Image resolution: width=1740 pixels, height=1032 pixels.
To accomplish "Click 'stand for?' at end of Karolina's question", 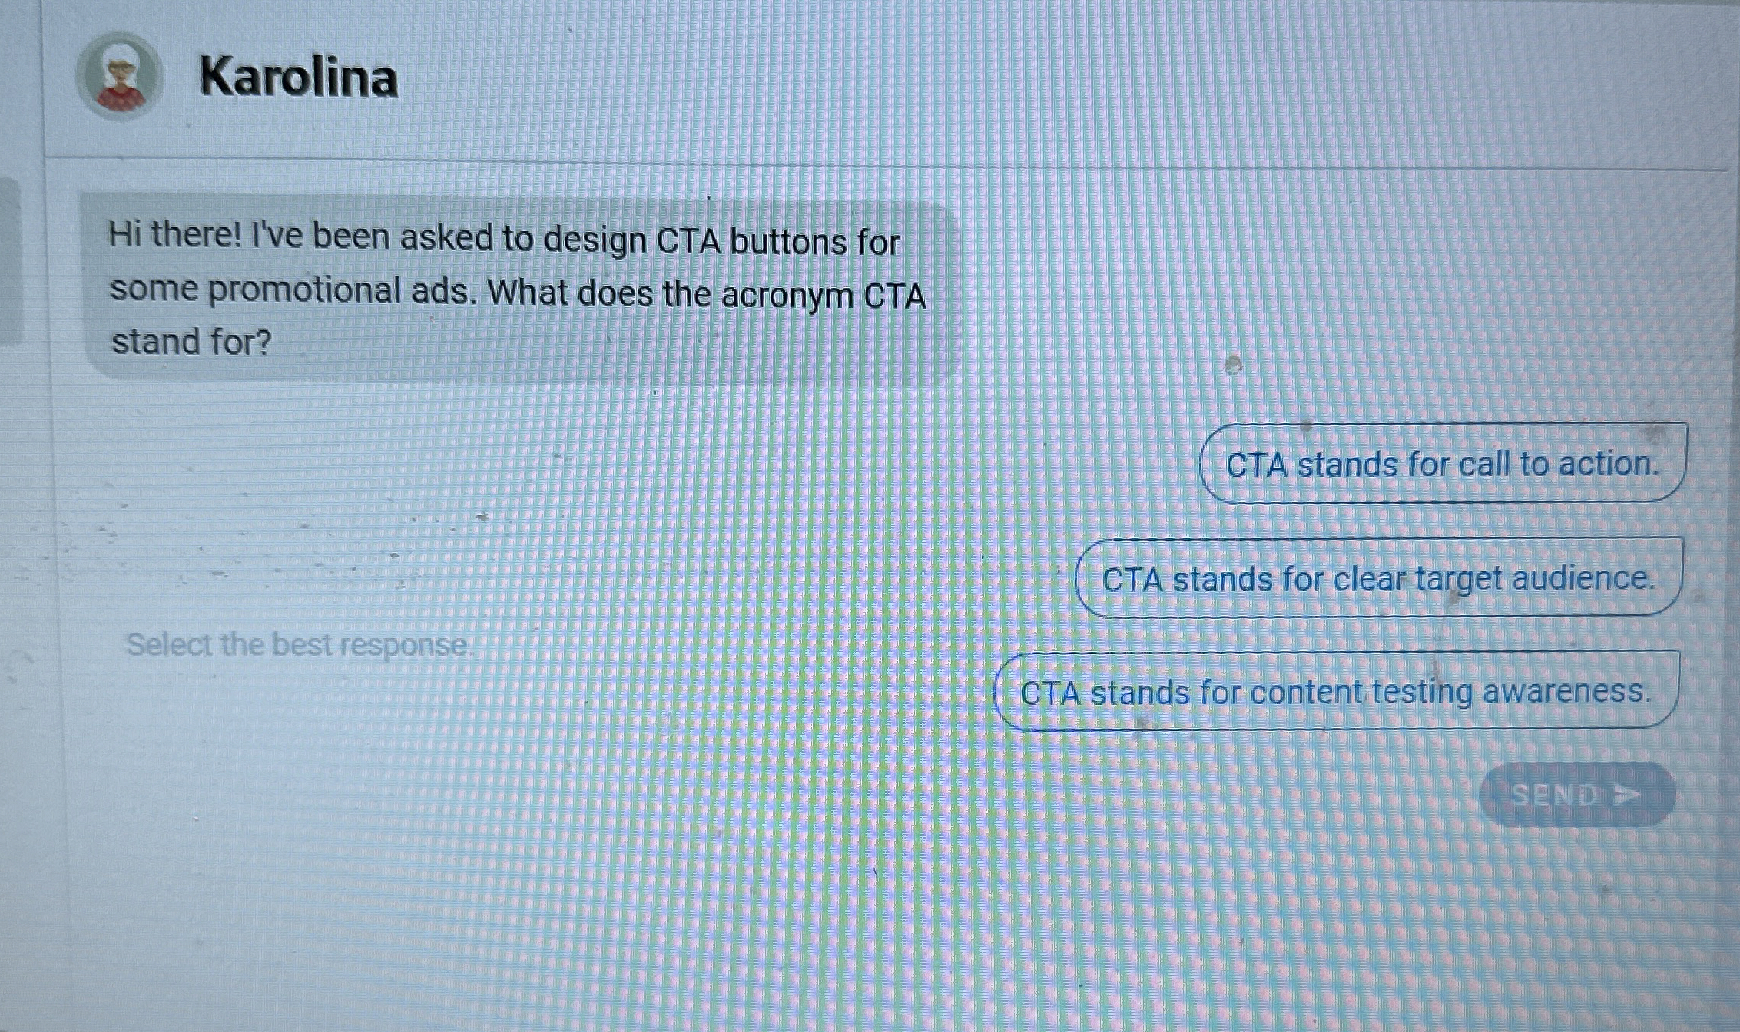I will click(192, 342).
